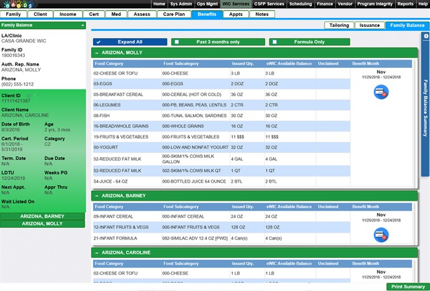Screen dimensions: 430x291
Task: Collapse the ARIZONA, BARNEY section
Action: 97,196
